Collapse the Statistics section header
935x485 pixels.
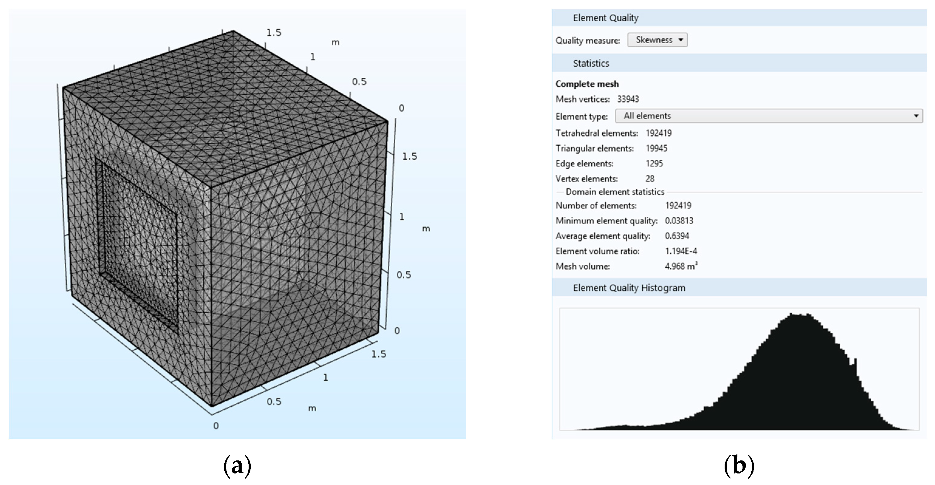(591, 63)
